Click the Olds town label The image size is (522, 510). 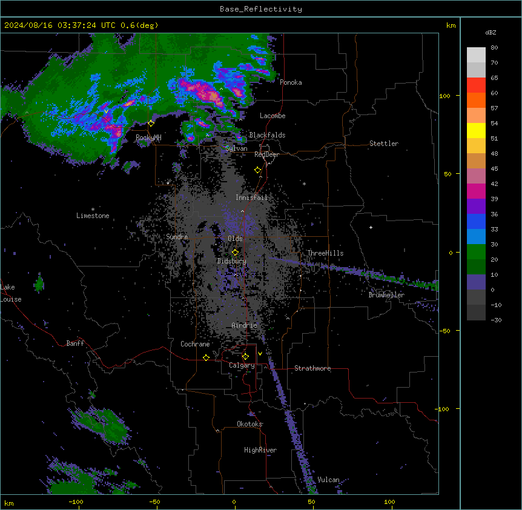235,239
